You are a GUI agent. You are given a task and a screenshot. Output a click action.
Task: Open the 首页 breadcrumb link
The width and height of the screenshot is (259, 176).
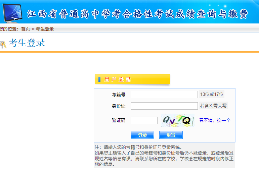[26, 29]
